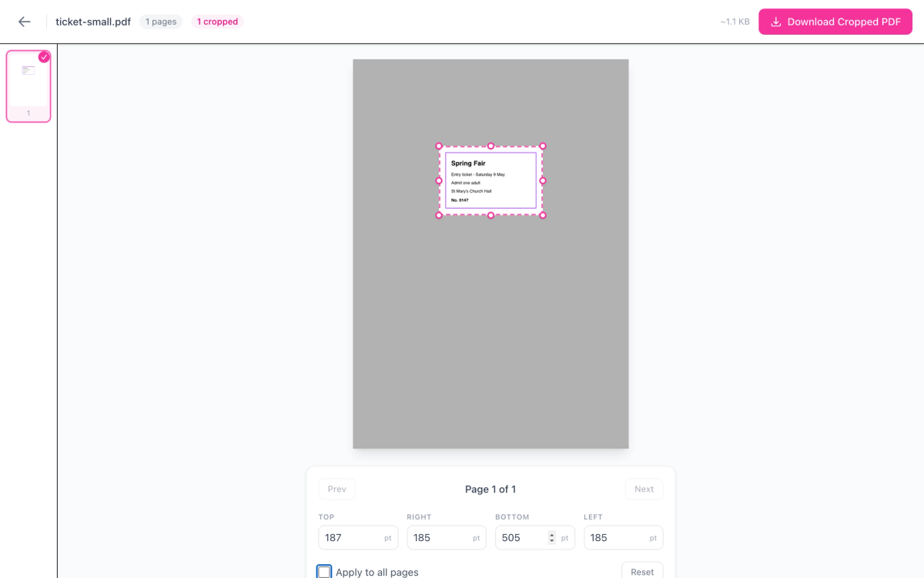This screenshot has height=578, width=924.
Task: Click the Prev page button
Action: (337, 489)
